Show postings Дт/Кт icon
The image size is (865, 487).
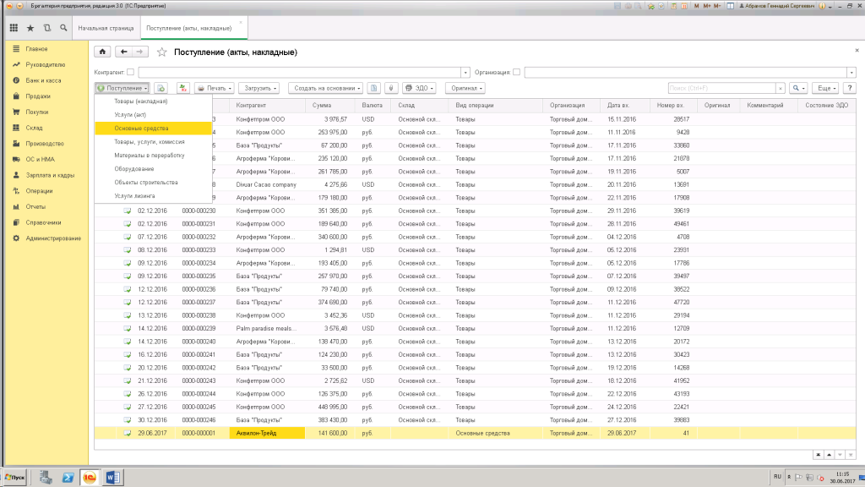[182, 88]
